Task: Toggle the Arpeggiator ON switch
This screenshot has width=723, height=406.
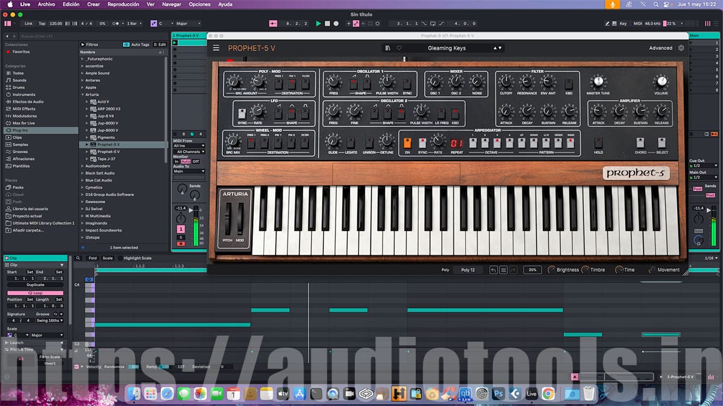Action: (x=407, y=143)
